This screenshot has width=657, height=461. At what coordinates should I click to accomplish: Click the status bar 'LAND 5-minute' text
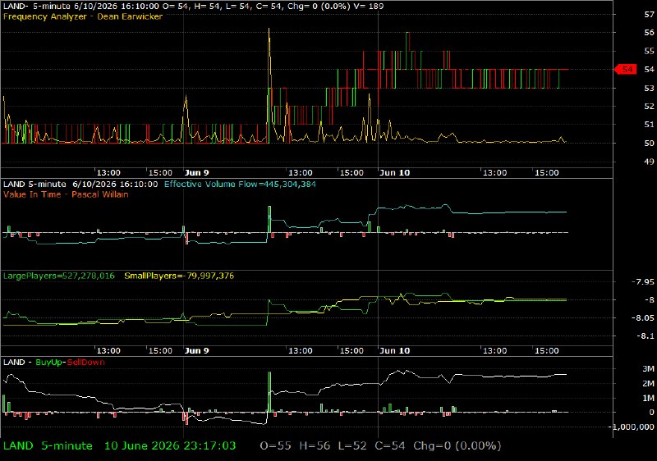[x=48, y=446]
